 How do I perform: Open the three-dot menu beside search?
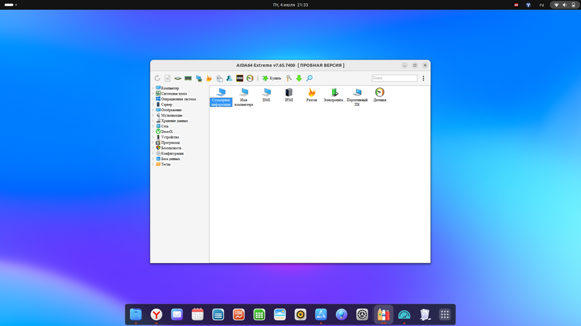(423, 79)
